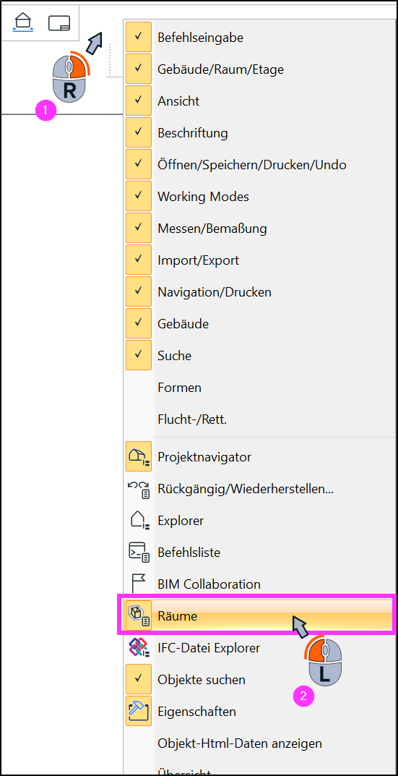
Task: Toggle the Import/Export toolbar
Action: click(259, 260)
